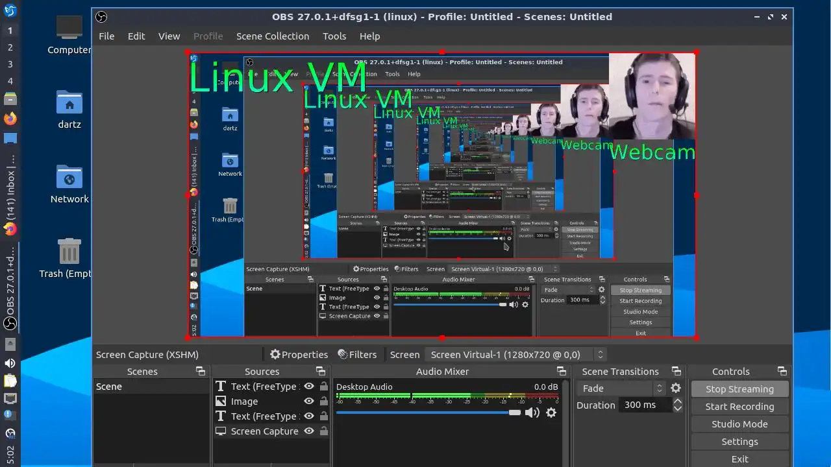Click the 0.0 dB level readout
The width and height of the screenshot is (831, 467).
546,387
